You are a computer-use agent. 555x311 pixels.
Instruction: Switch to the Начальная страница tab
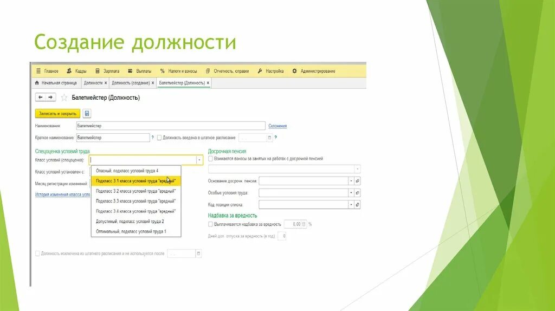(56, 83)
